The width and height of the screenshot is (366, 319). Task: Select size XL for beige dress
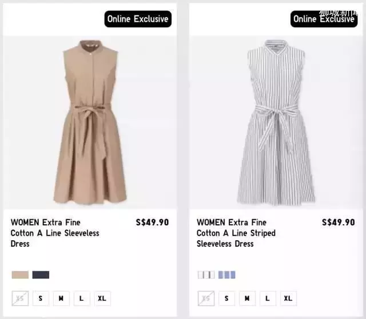click(x=102, y=298)
